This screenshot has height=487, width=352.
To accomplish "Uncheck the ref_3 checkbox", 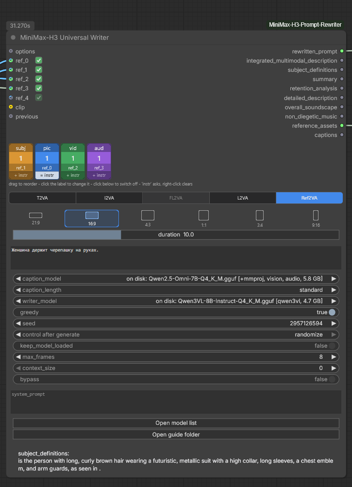I will [38, 88].
